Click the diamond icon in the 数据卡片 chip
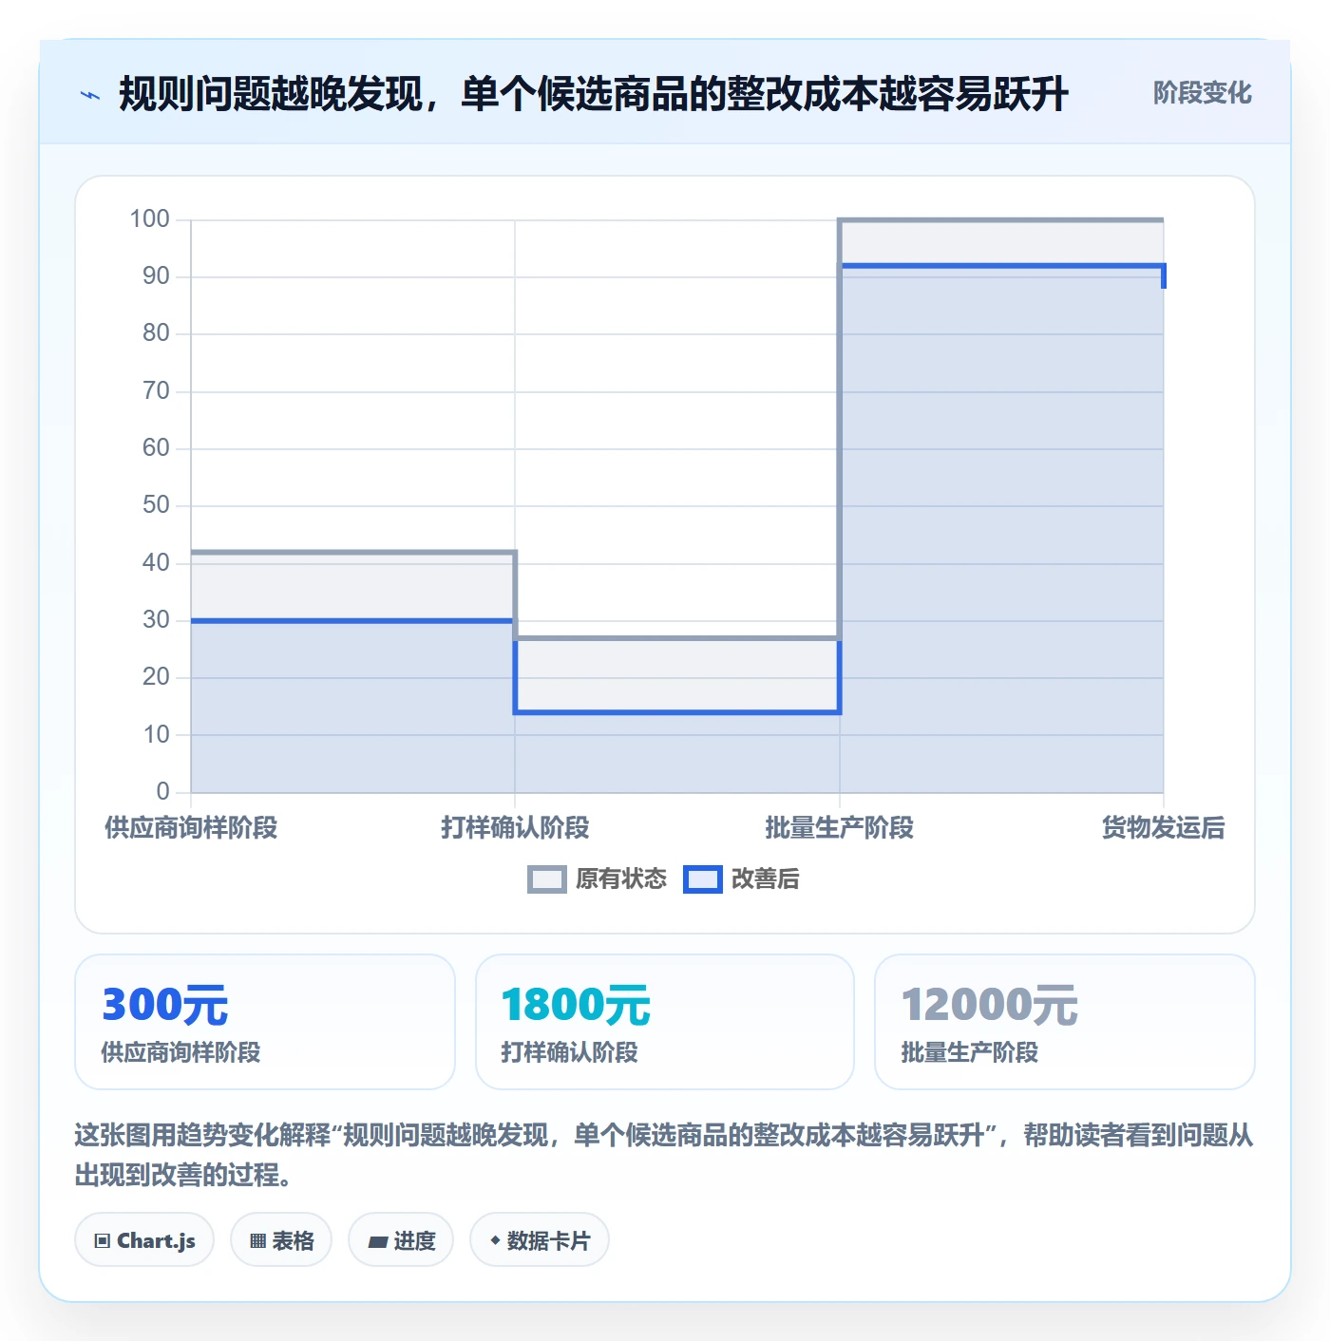The height and width of the screenshot is (1341, 1330). point(495,1240)
